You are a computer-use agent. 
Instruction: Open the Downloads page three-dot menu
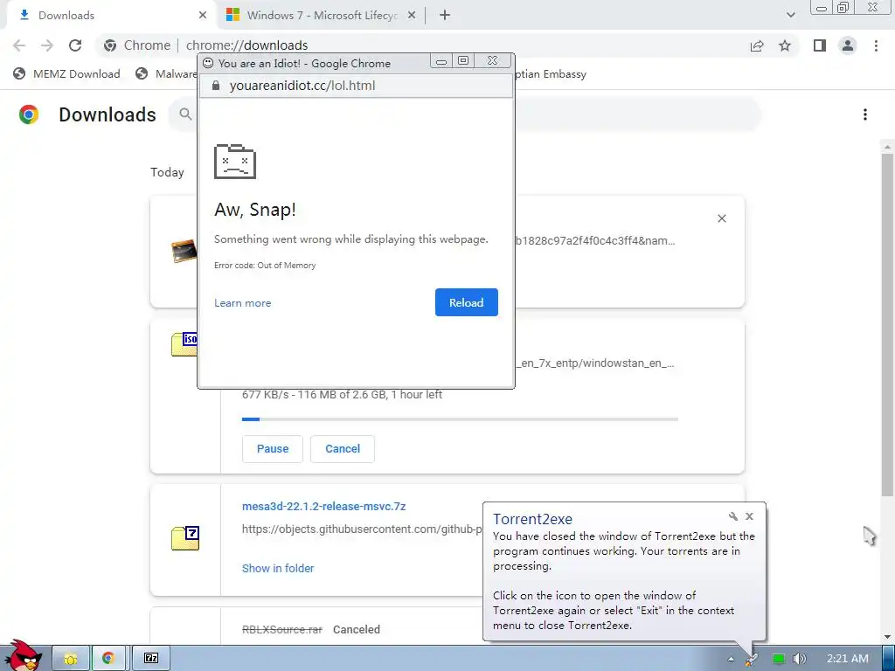click(x=864, y=114)
